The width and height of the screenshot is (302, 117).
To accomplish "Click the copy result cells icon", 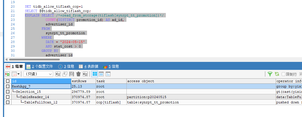I will coord(14,74).
